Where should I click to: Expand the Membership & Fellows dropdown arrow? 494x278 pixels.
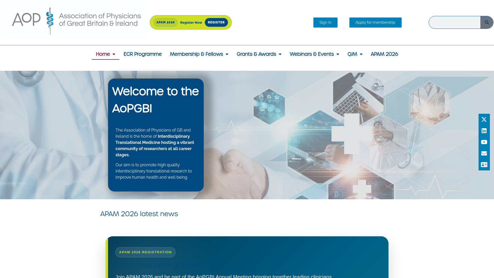[x=227, y=54]
